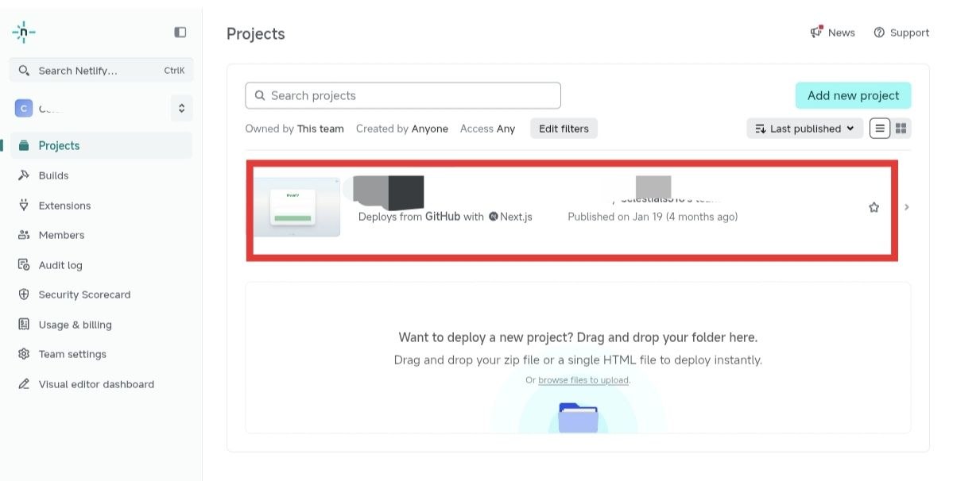Open Support help link

pos(901,33)
